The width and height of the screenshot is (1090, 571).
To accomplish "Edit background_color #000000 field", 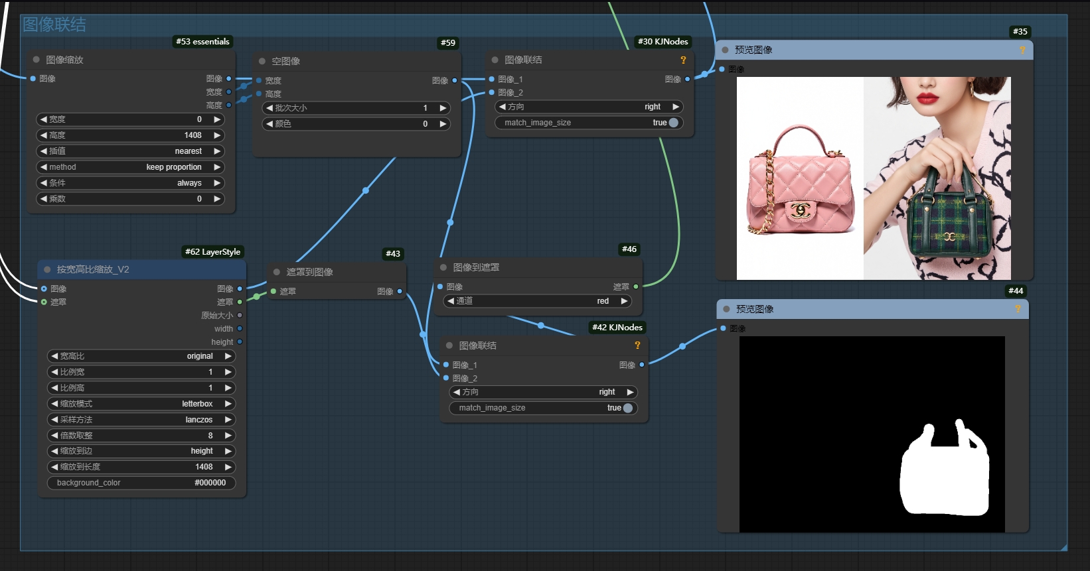I will [x=141, y=483].
